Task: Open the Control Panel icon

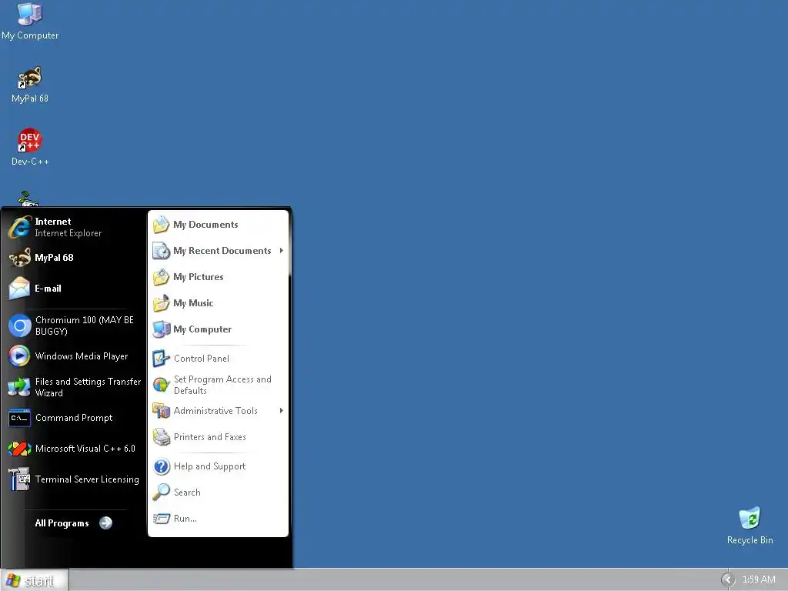Action: point(162,359)
